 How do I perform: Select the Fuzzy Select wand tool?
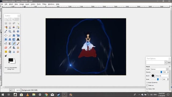click(18, 23)
